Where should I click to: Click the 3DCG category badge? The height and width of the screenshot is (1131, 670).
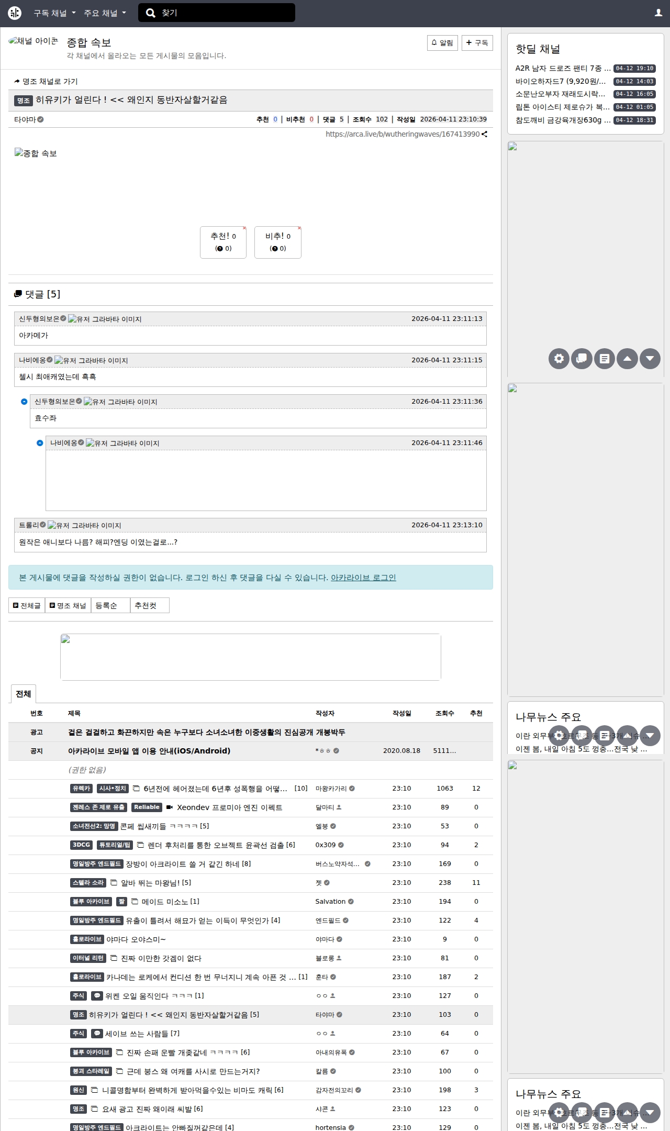click(82, 845)
